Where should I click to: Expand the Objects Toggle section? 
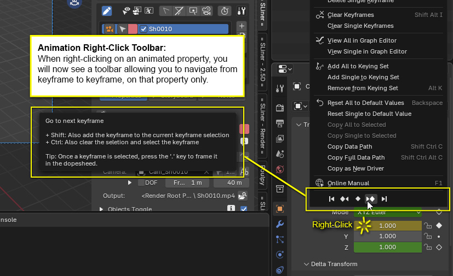click(102, 209)
